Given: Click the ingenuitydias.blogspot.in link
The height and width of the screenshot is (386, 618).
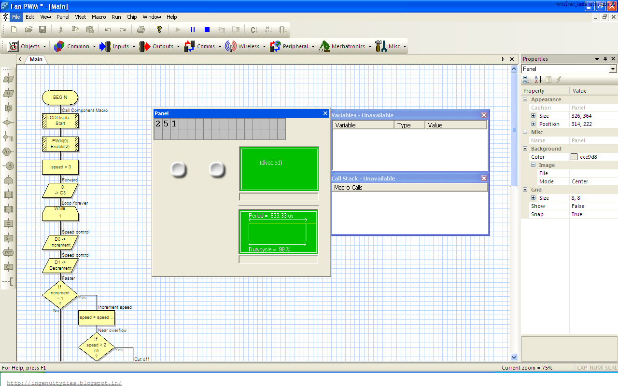Looking at the screenshot, I should [64, 383].
